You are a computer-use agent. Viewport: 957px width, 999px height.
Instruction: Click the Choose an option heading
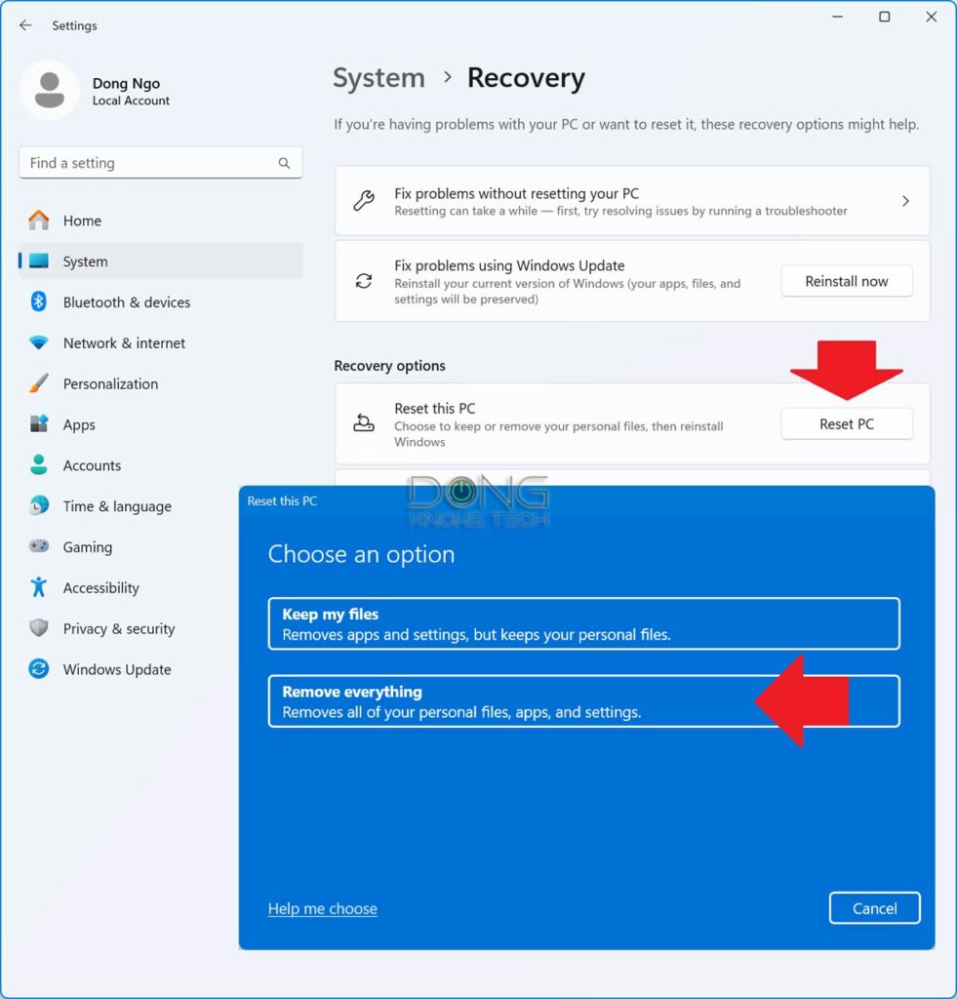click(x=361, y=554)
